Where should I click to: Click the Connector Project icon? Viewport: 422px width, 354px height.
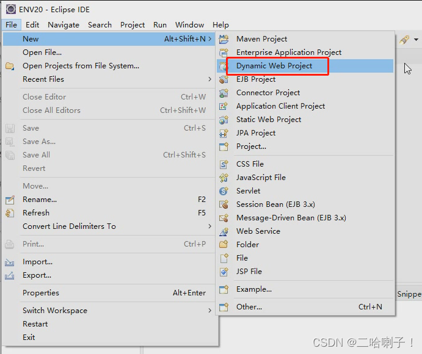click(x=224, y=93)
